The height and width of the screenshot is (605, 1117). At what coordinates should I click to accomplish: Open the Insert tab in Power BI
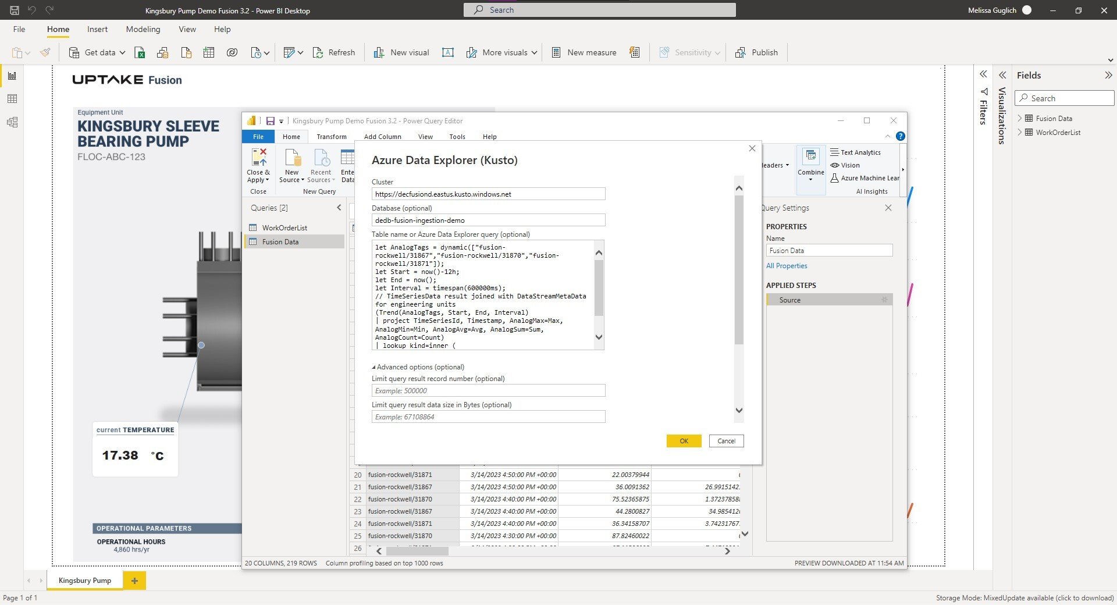[x=97, y=29]
